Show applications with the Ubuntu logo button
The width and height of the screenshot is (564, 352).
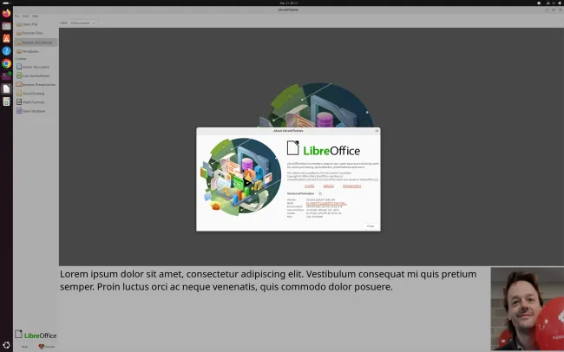[6, 345]
